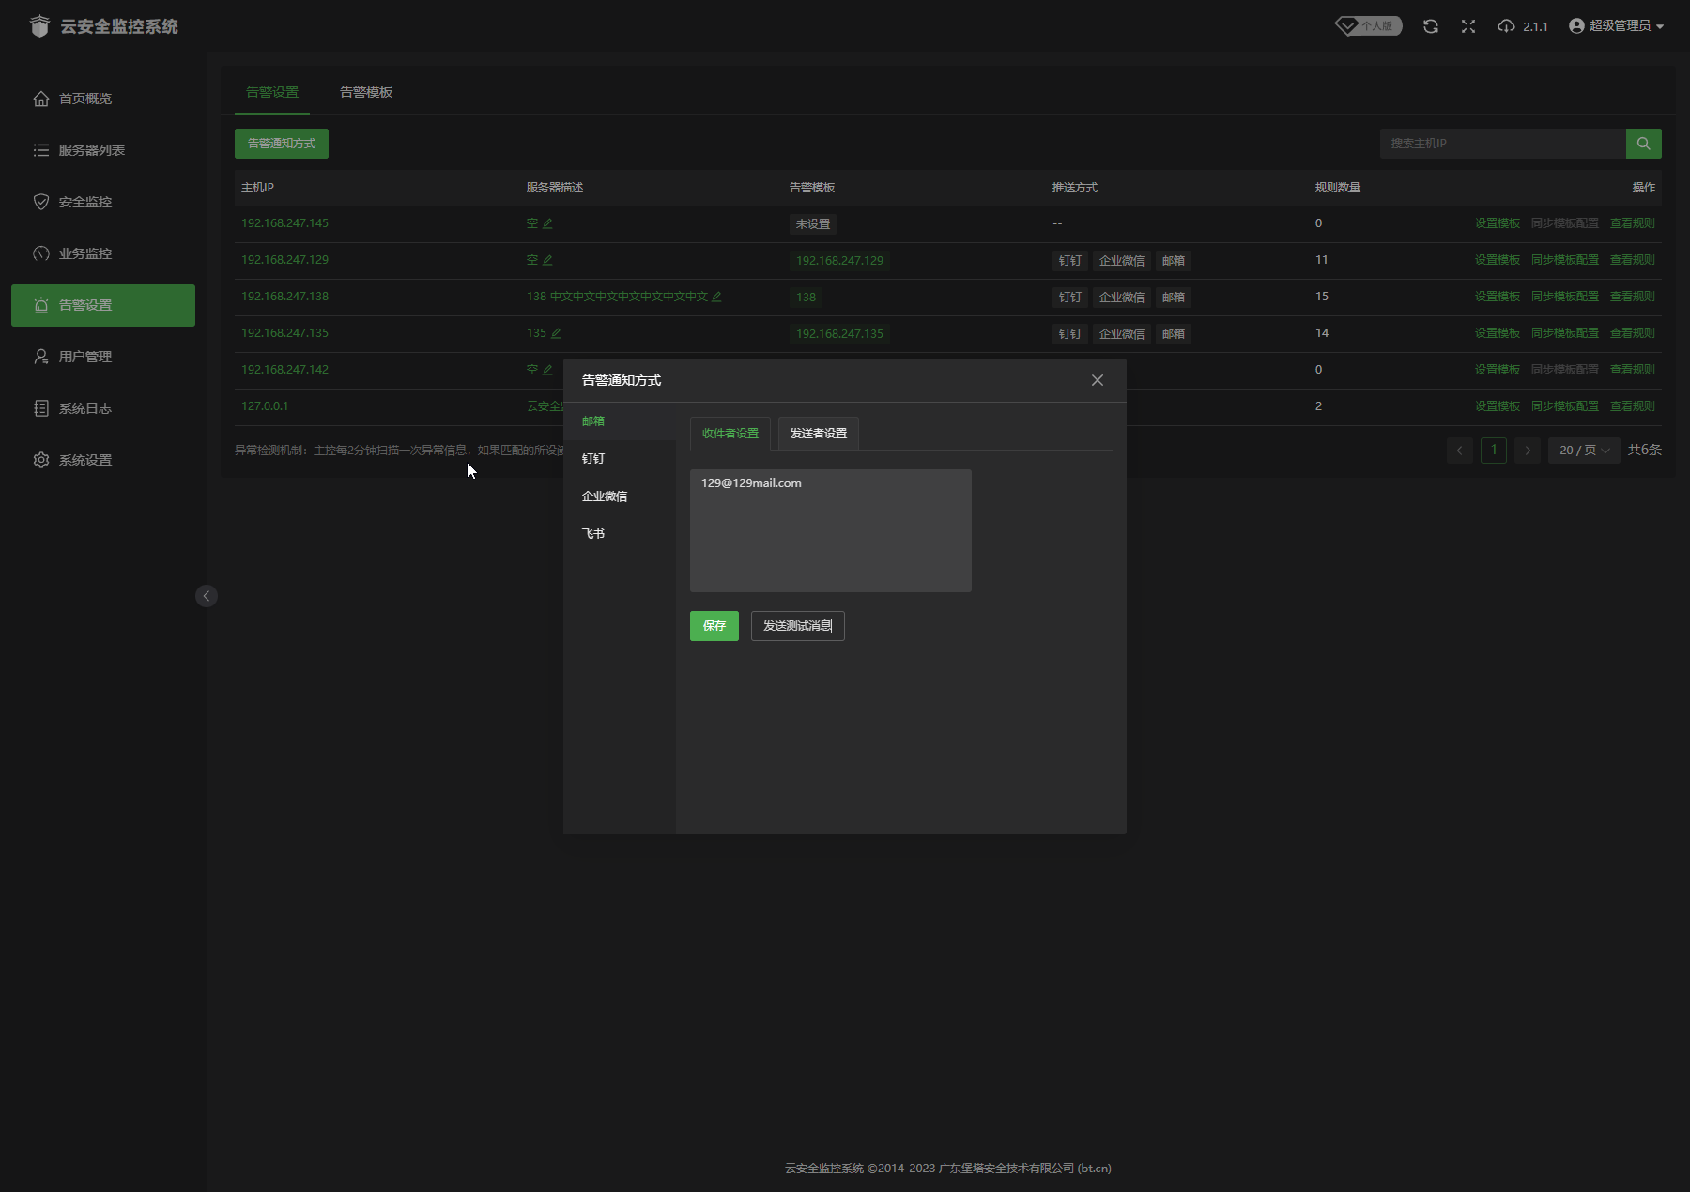
Task: Select 飞书 notification method
Action: (593, 534)
